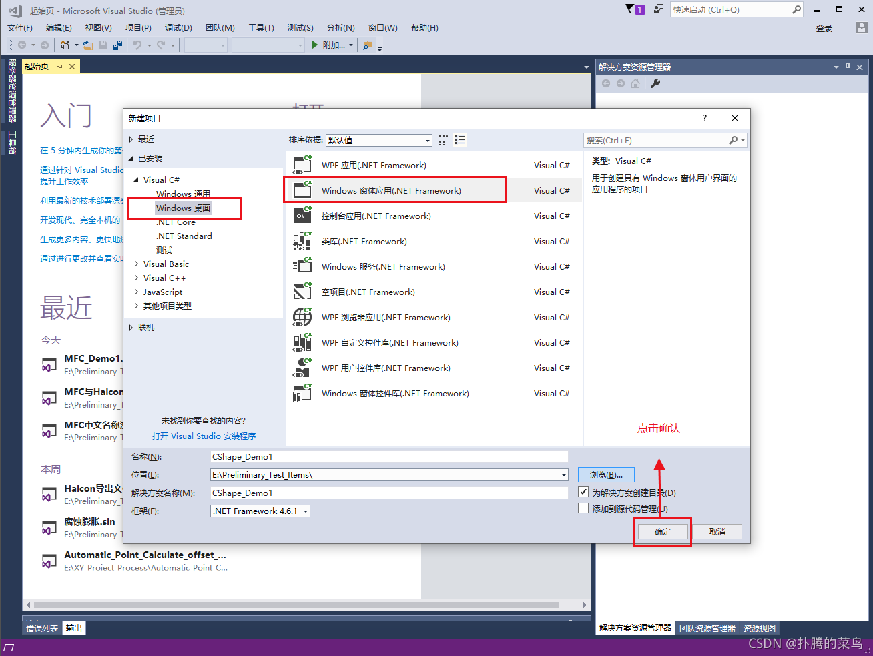Image resolution: width=873 pixels, height=656 pixels.
Task: Open the 工具(T) menu
Action: click(x=261, y=27)
